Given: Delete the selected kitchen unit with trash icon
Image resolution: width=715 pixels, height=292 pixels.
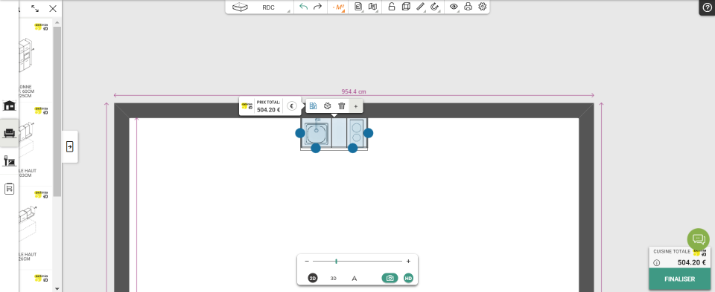Looking at the screenshot, I should click(342, 106).
